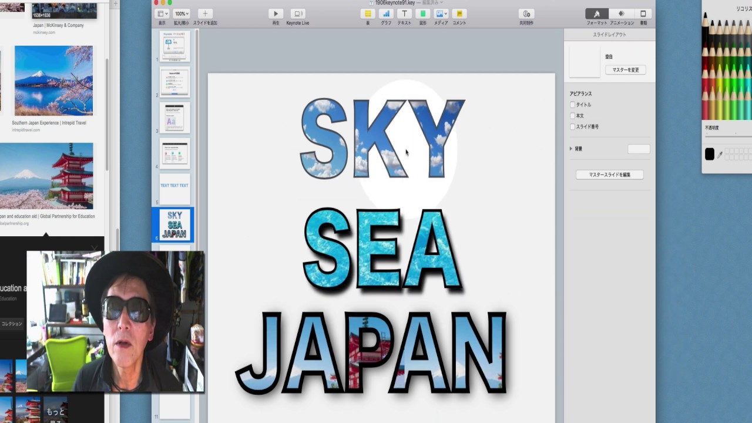Select slide 5 TEXT TEXT TEXT thumbnail
This screenshot has width=752, height=423.
click(174, 188)
